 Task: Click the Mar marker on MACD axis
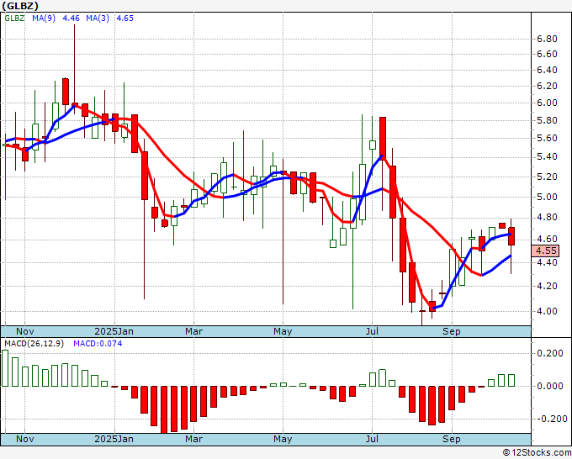(193, 439)
